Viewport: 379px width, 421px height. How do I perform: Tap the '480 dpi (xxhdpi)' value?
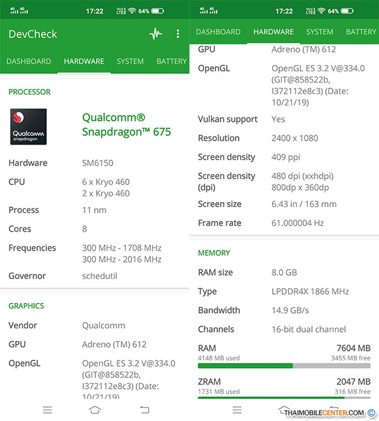point(303,176)
